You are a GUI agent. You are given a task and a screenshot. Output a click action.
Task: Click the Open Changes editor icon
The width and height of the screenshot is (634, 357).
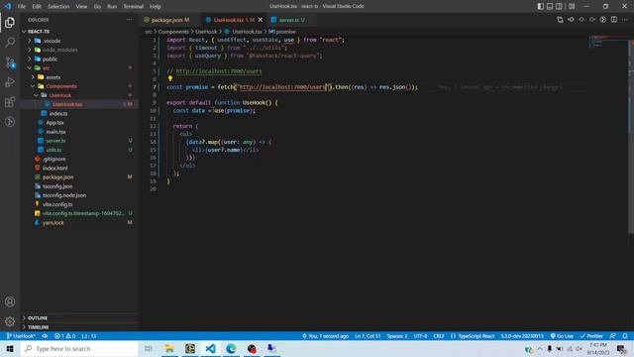pos(560,20)
